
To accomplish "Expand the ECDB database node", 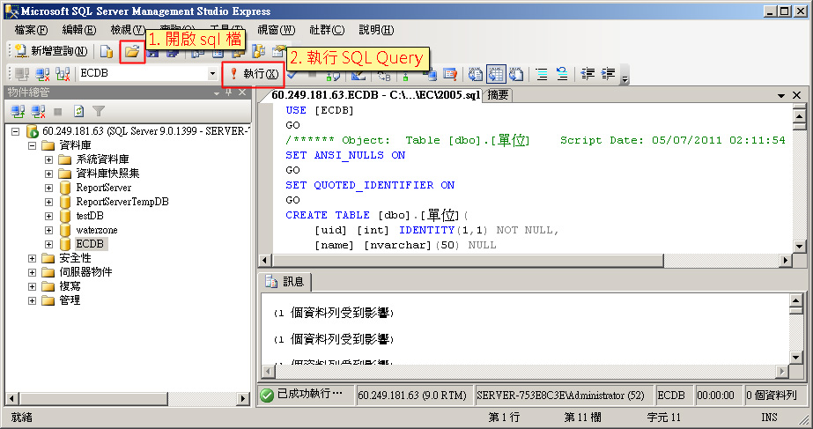I will (48, 244).
